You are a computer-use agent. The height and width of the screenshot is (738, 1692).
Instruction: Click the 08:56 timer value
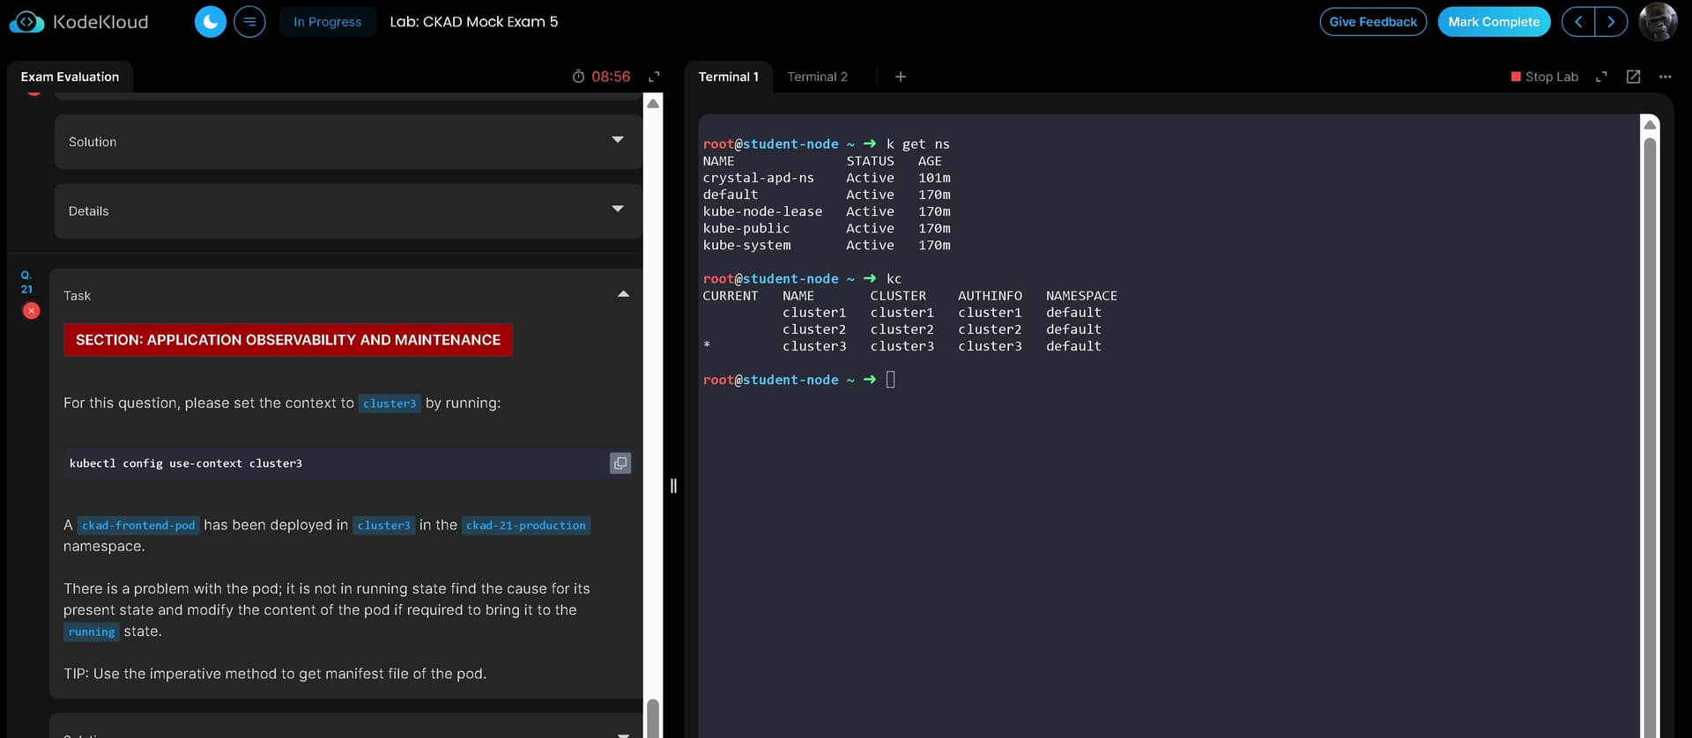point(611,77)
